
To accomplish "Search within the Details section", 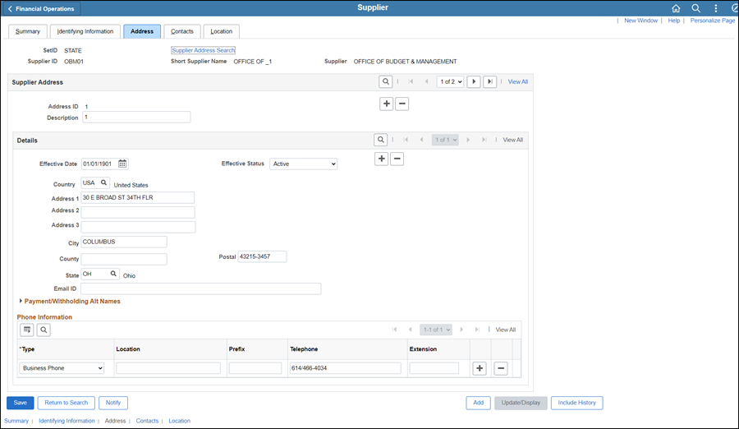I will [x=380, y=140].
